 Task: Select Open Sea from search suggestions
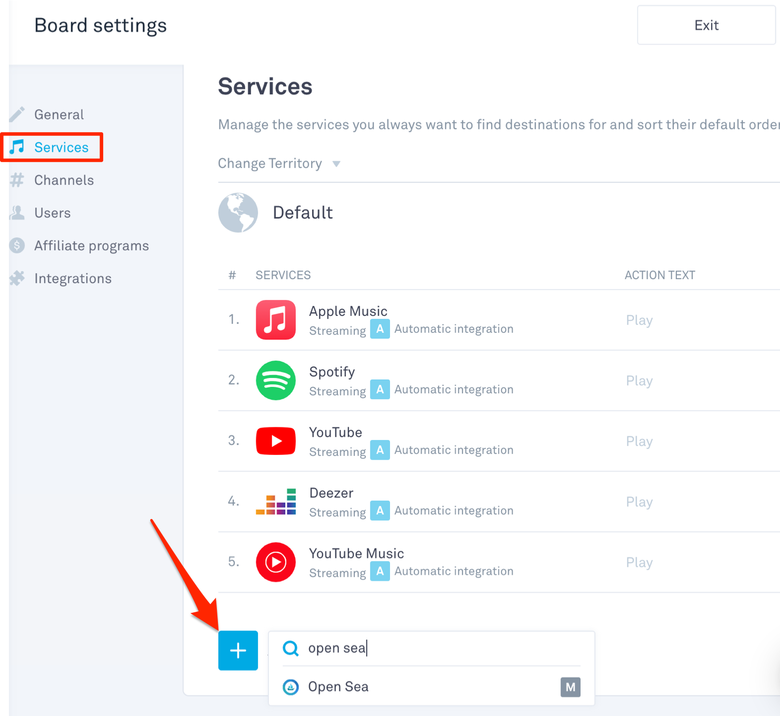click(338, 687)
